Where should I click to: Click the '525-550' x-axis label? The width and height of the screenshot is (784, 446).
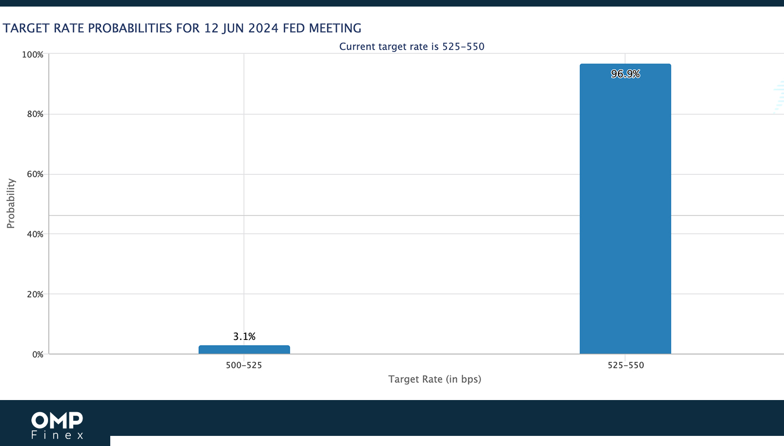pos(626,365)
